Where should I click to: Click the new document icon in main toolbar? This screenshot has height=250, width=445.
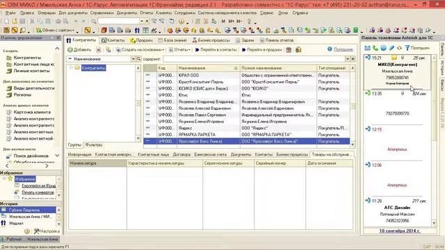pyautogui.click(x=6, y=22)
